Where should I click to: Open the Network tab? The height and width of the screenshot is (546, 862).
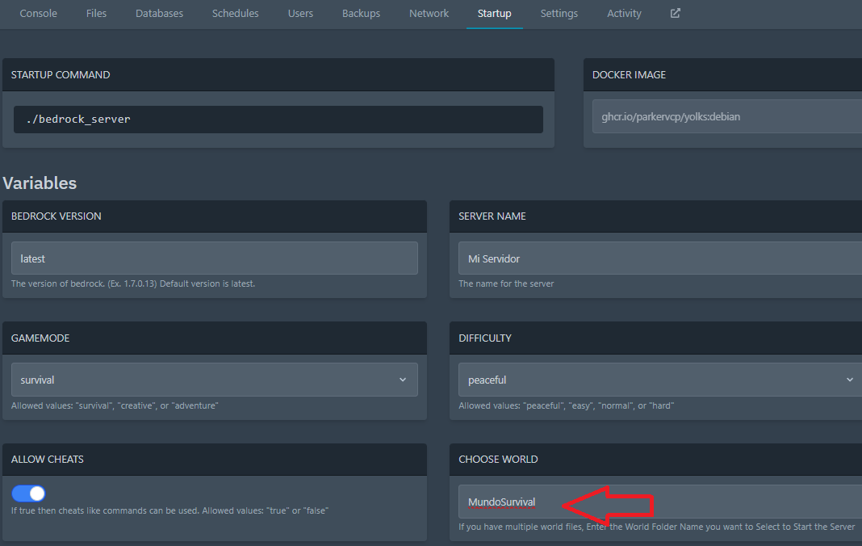(x=429, y=14)
